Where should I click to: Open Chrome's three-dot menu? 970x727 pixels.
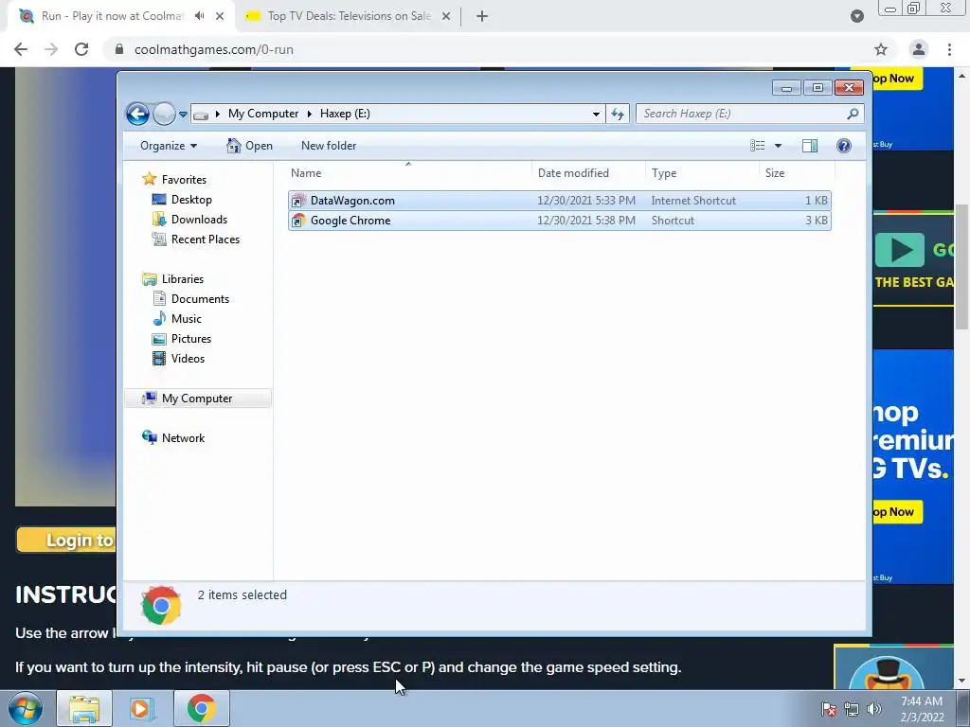[x=949, y=49]
